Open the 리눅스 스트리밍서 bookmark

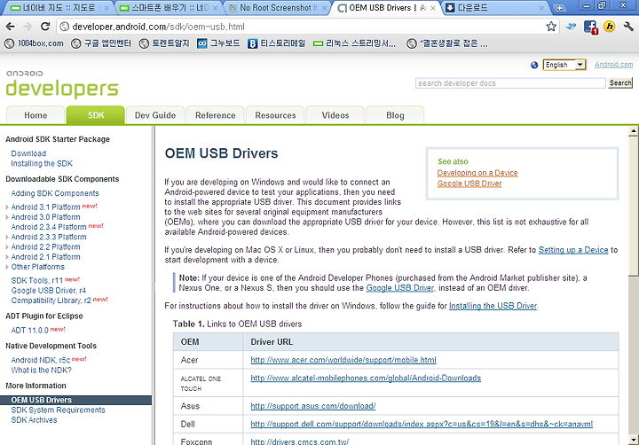(x=354, y=43)
